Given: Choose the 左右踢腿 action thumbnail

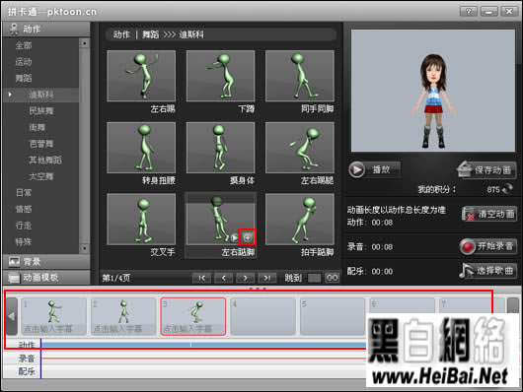Looking at the screenshot, I should point(300,148).
